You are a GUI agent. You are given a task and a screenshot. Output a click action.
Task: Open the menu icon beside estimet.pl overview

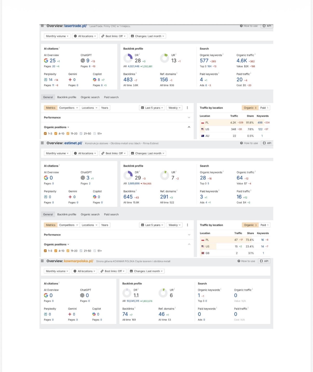[x=42, y=143]
